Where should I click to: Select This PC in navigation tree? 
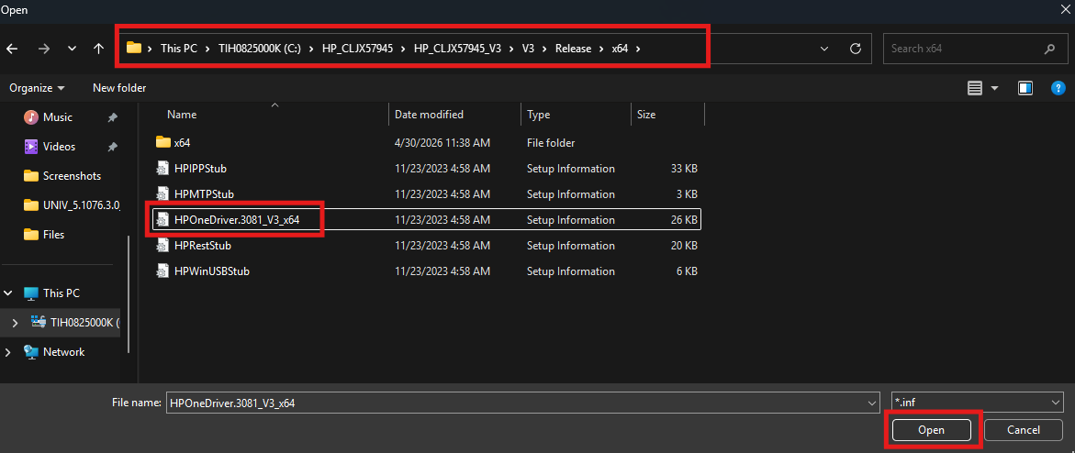pos(61,293)
